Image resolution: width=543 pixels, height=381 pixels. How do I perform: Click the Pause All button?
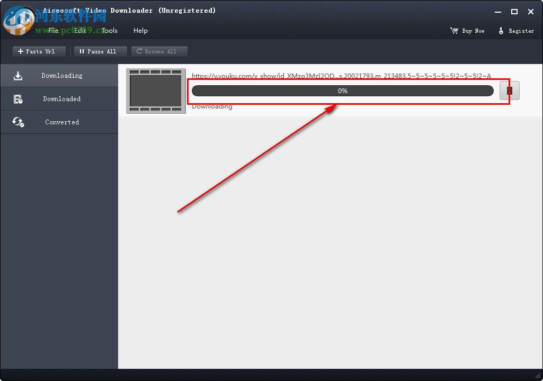(101, 51)
